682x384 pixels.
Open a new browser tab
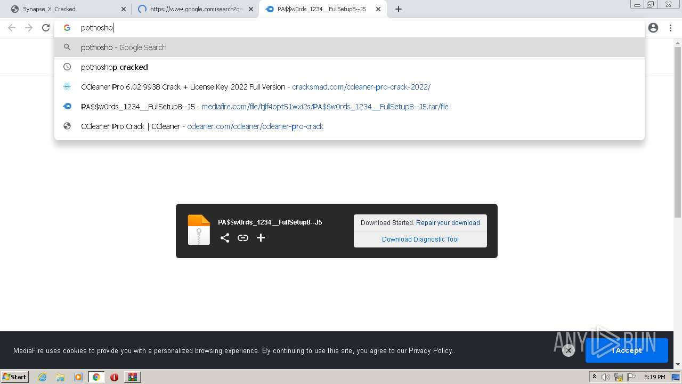(399, 9)
